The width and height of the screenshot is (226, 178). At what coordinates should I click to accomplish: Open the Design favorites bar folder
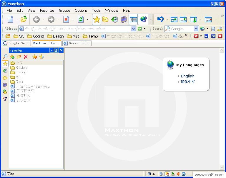(x=56, y=36)
